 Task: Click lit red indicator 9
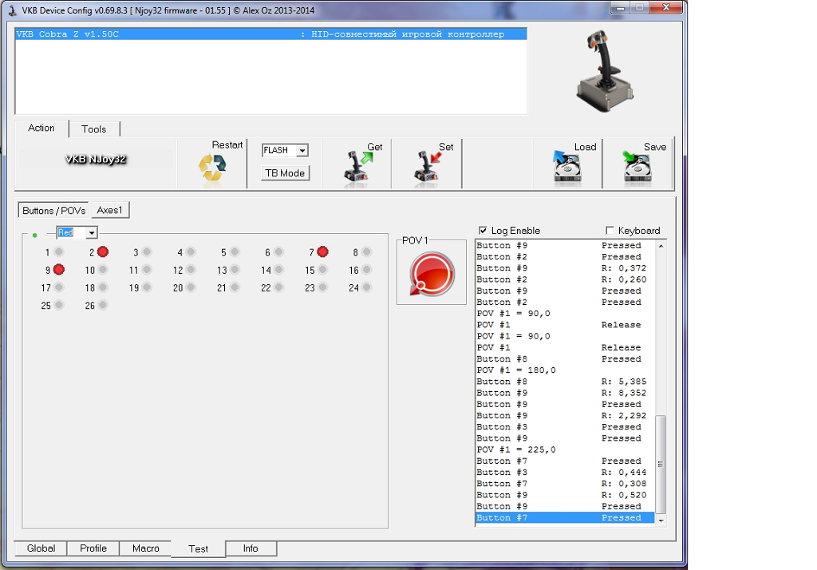click(59, 270)
